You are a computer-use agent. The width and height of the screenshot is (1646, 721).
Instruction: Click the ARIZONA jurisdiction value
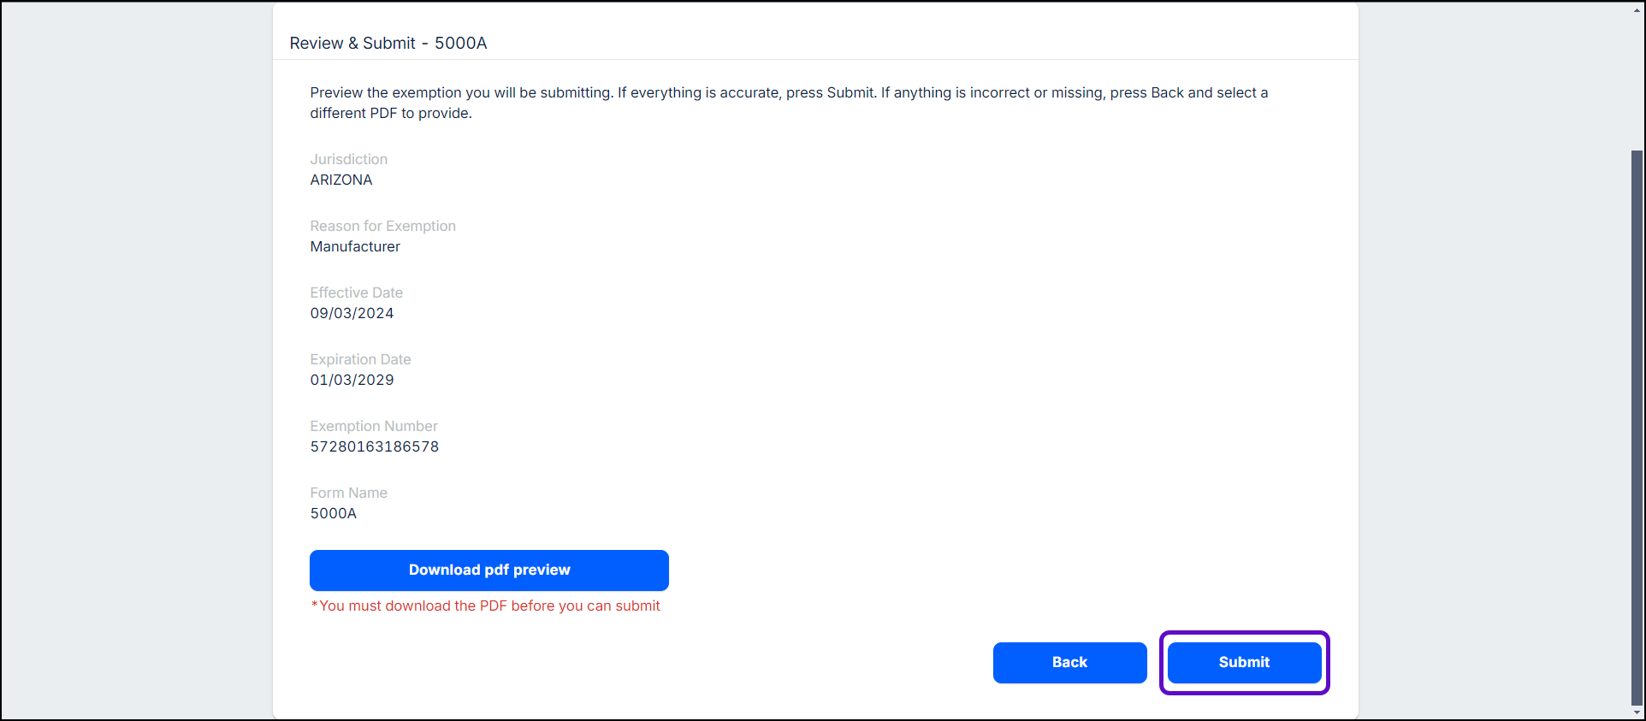(x=341, y=180)
